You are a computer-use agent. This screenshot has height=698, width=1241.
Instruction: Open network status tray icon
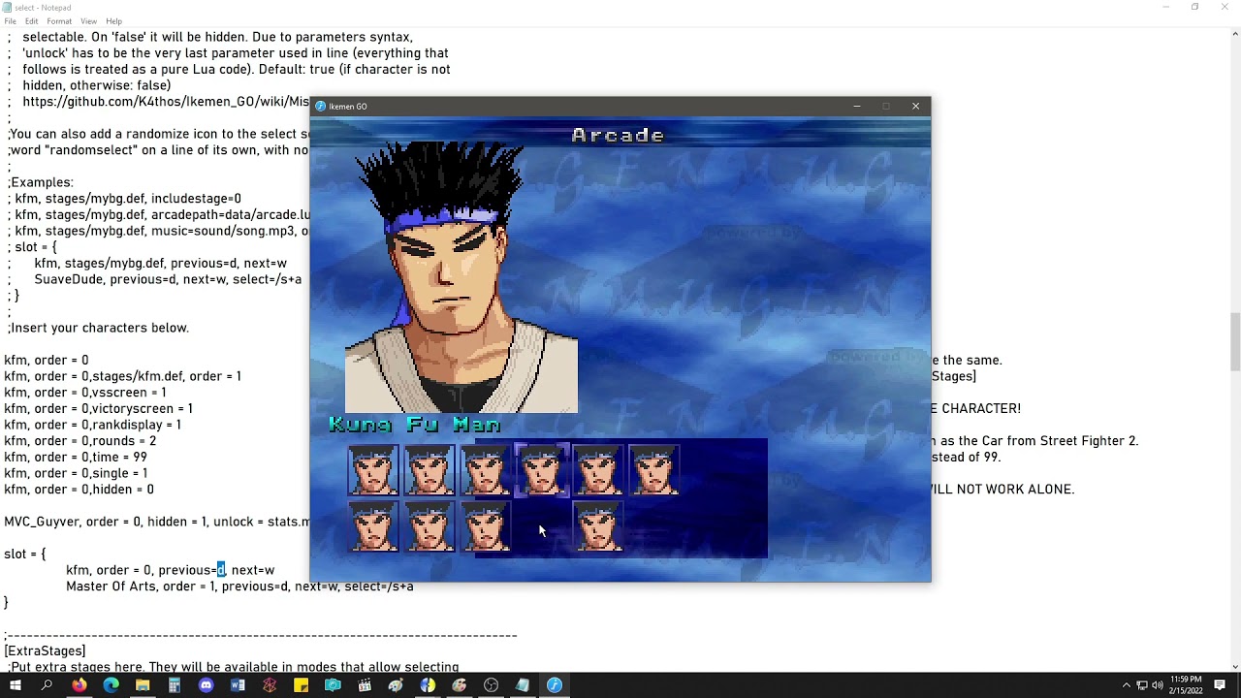pyautogui.click(x=1141, y=685)
